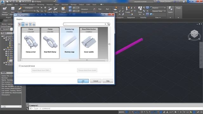Select the Dual Bolt Clamp support thumbnail
The height and width of the screenshot is (114, 203).
50,43
